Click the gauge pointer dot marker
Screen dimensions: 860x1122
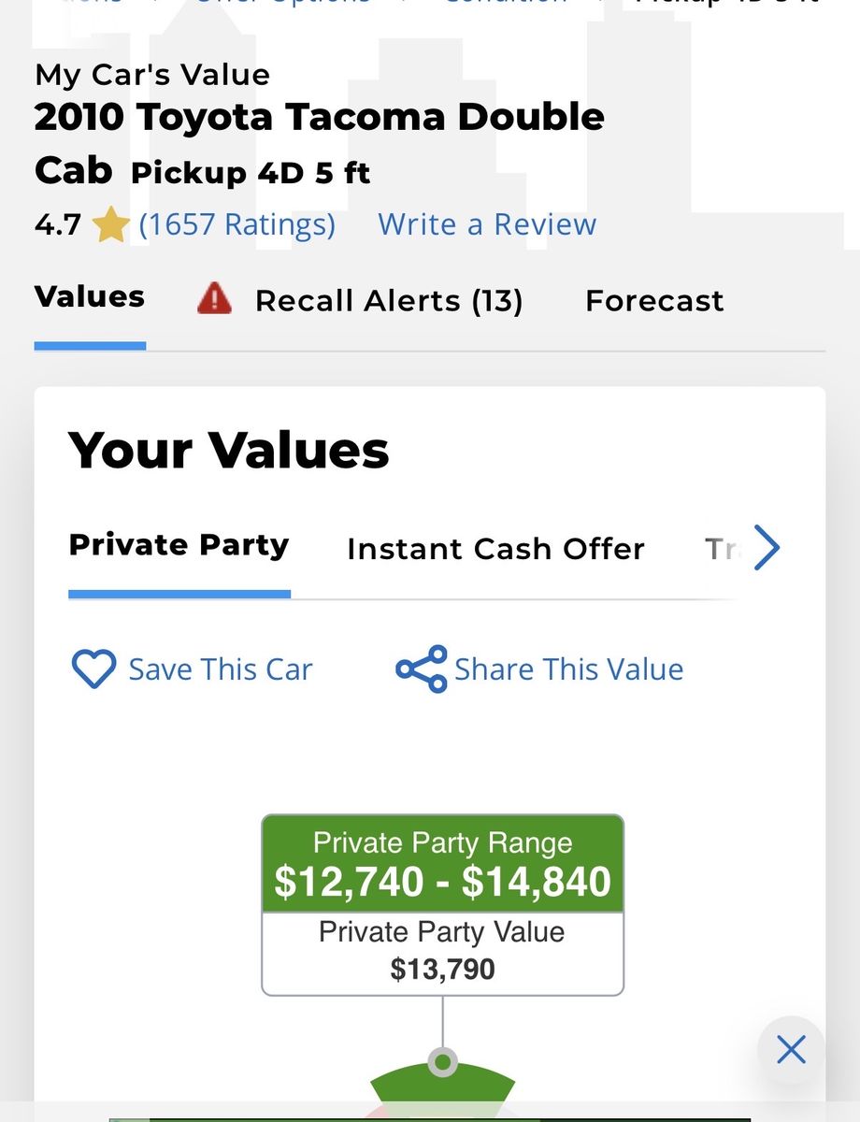point(442,1062)
